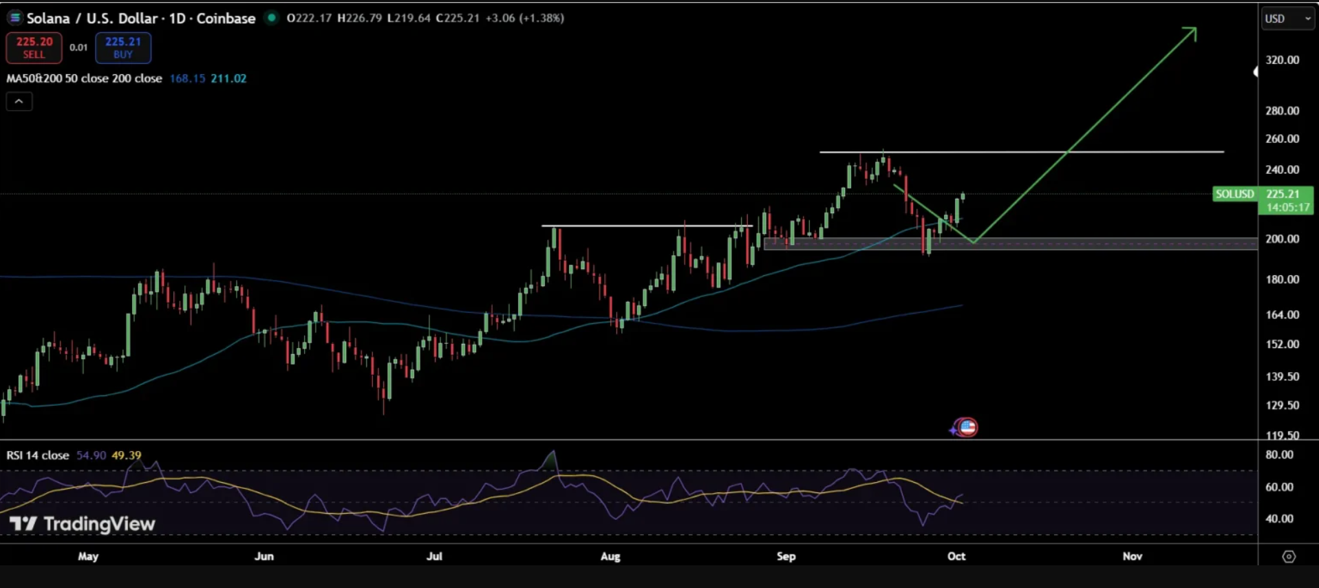Click the gray support zone rectangle

[1101, 243]
